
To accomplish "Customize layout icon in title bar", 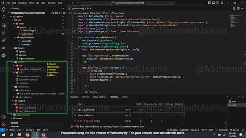I will (222, 3).
